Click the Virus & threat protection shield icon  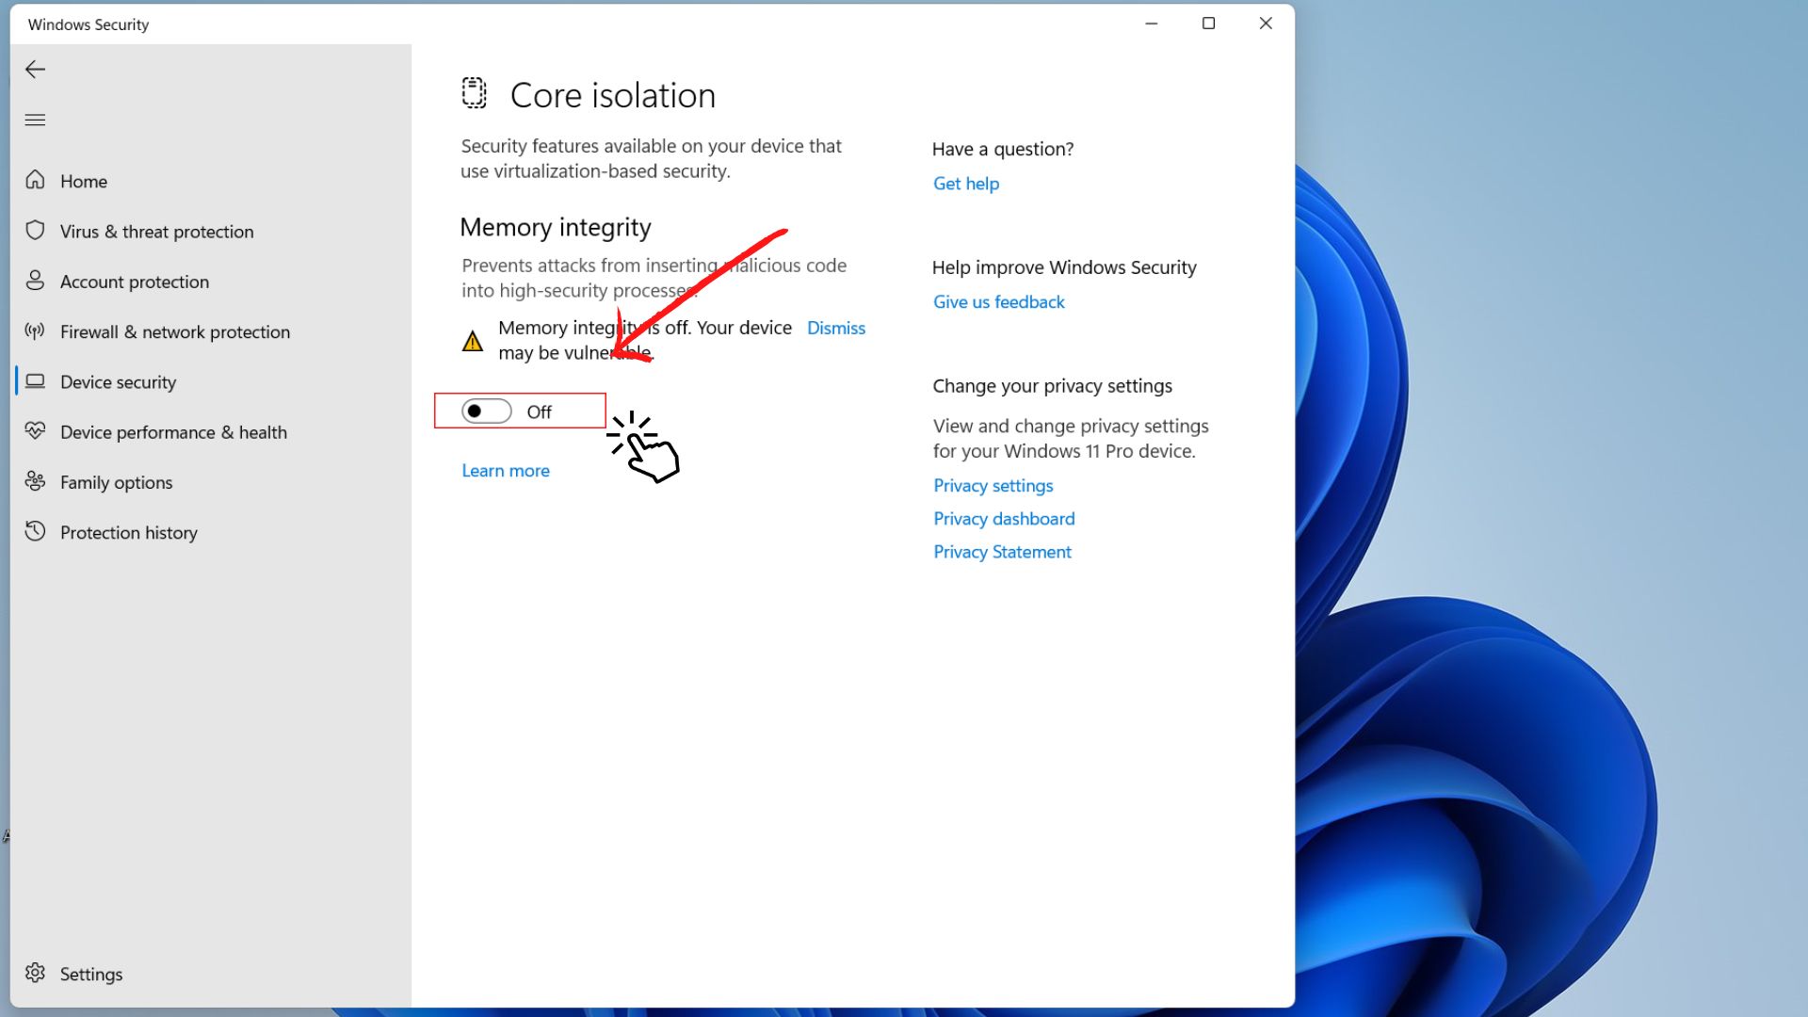point(35,231)
